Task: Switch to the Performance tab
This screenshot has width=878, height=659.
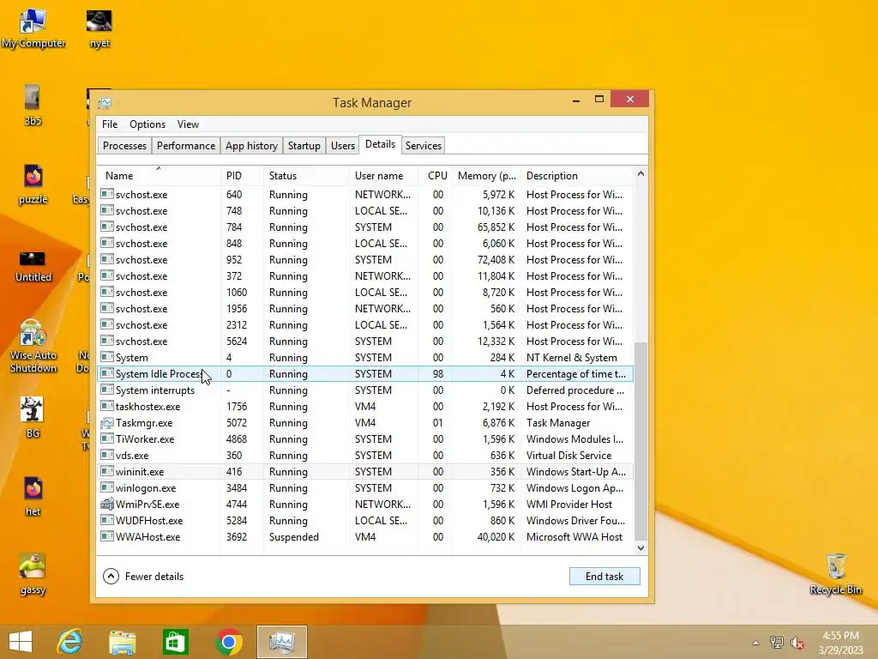Action: [186, 146]
